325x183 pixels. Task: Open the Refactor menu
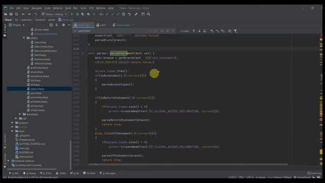pyautogui.click(x=57, y=8)
